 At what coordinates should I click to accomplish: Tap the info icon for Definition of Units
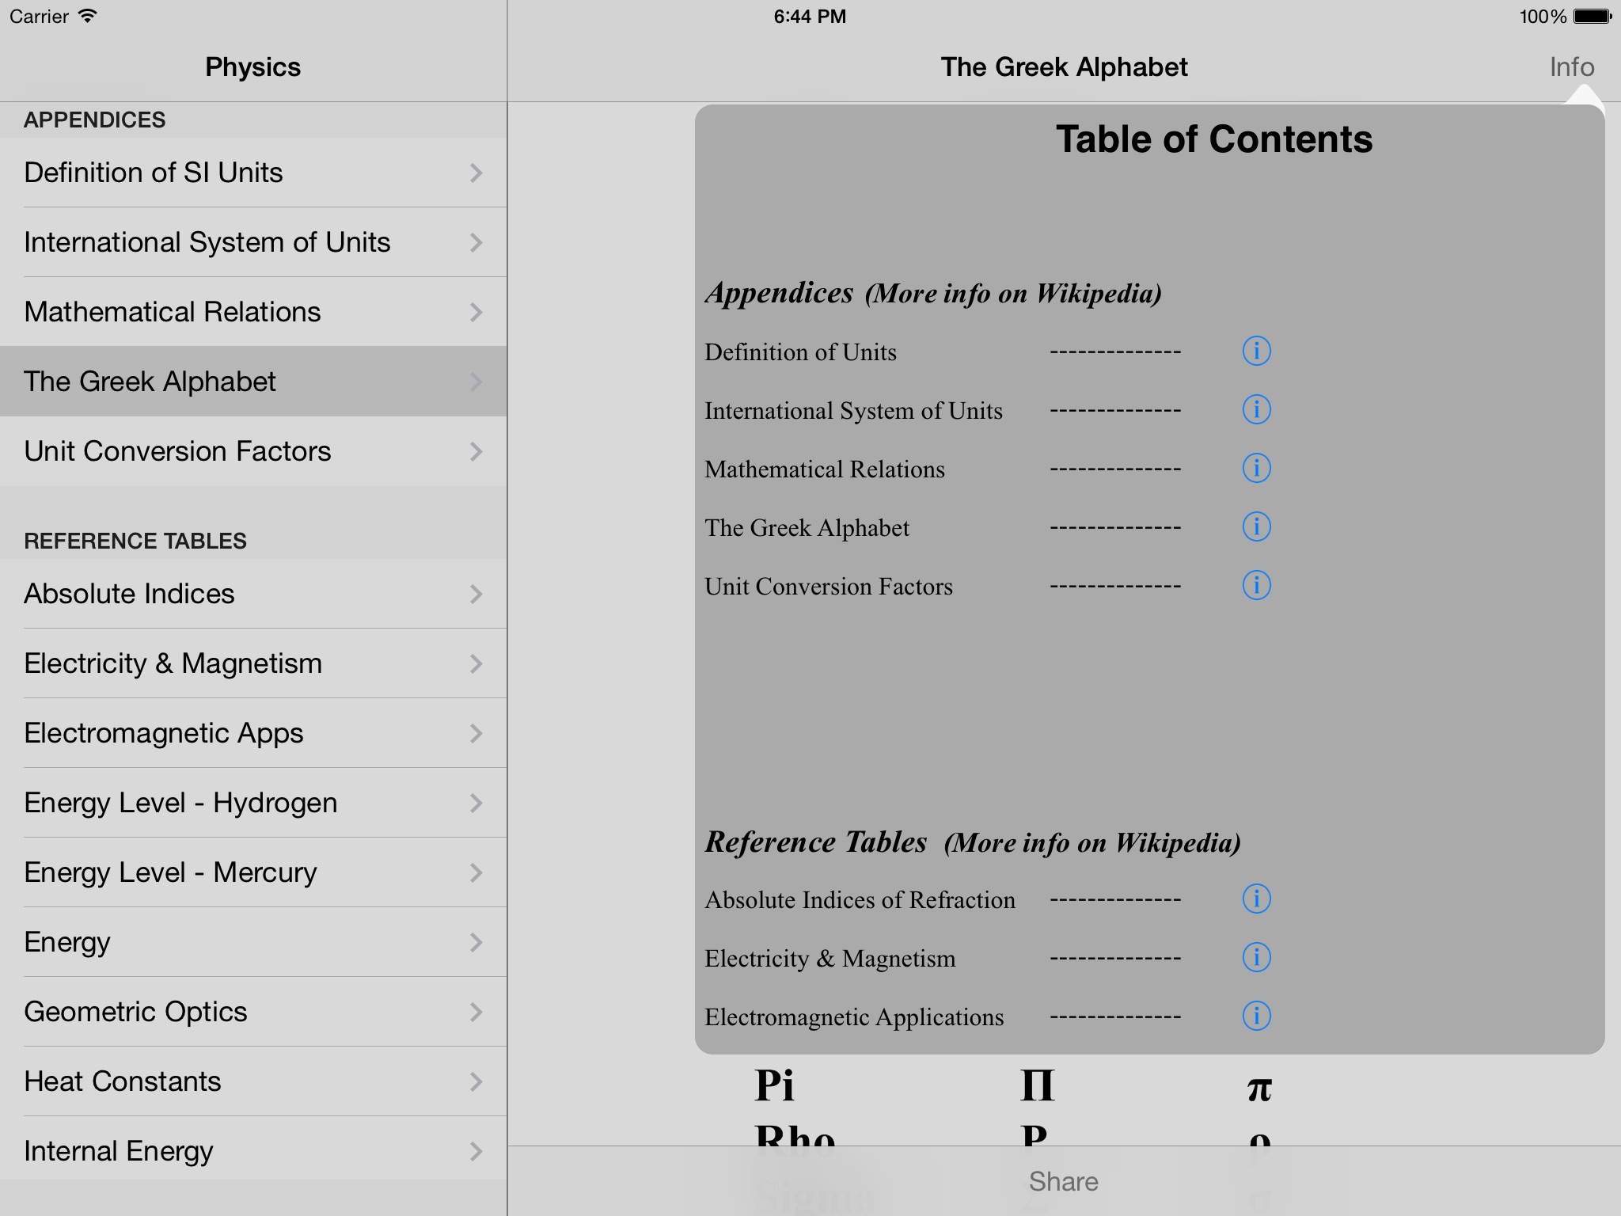click(1256, 350)
